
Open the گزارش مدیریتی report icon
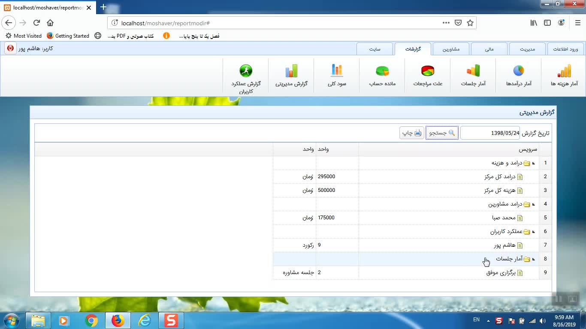[x=291, y=72]
